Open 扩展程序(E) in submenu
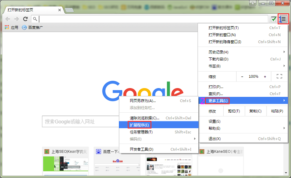 159,125
